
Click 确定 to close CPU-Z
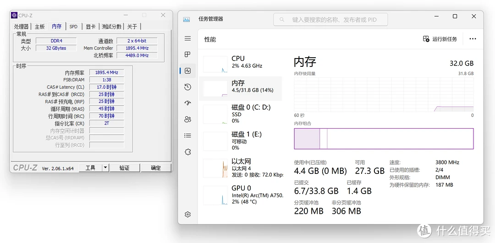pyautogui.click(x=156, y=168)
